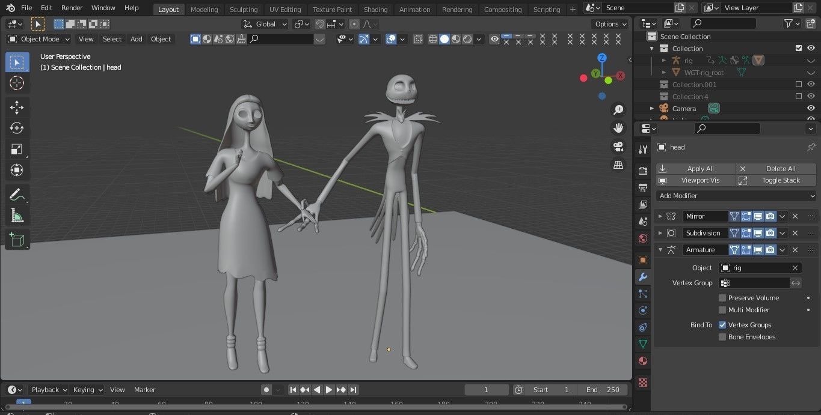The width and height of the screenshot is (821, 415).
Task: Open the Physics properties tab
Action: click(643, 310)
